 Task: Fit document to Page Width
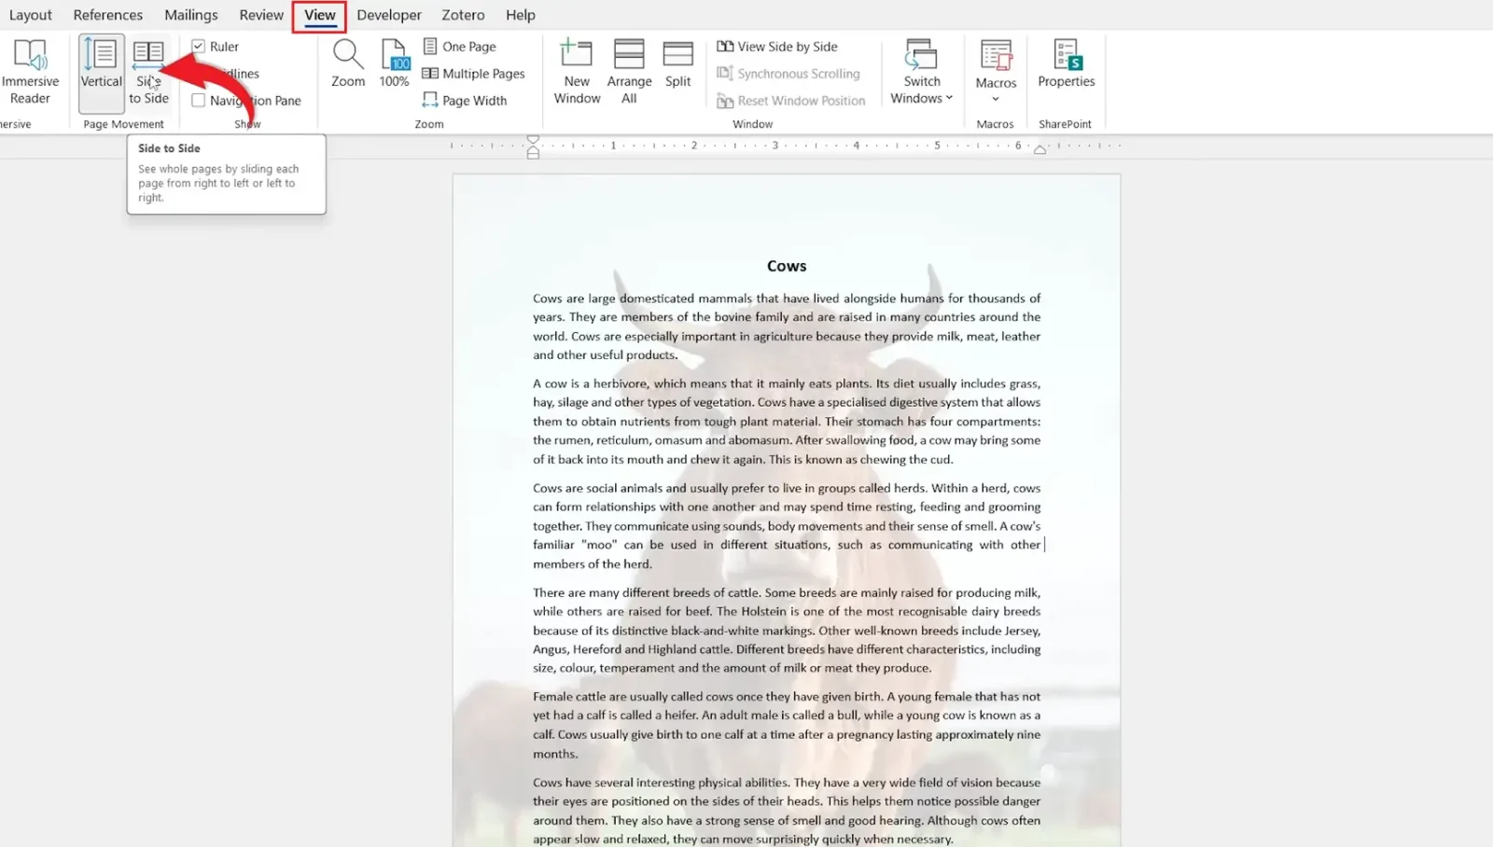pos(465,100)
